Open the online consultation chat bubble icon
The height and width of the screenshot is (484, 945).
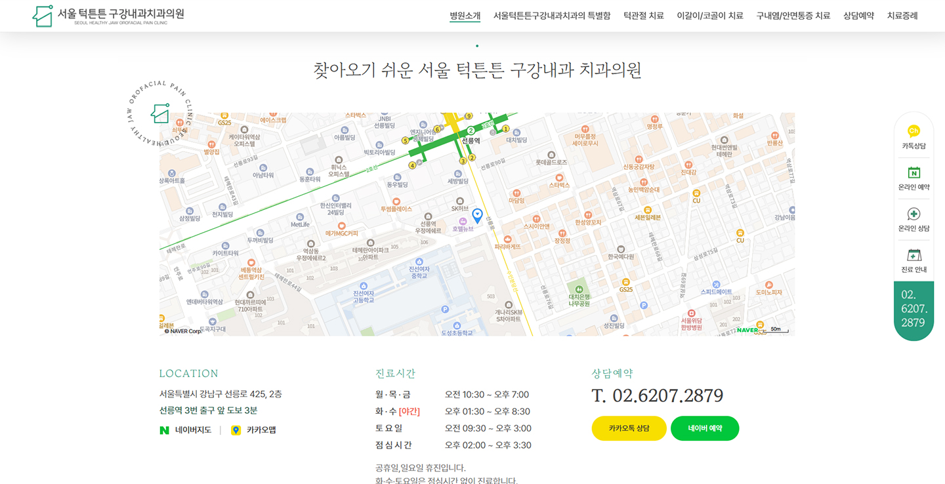click(913, 214)
